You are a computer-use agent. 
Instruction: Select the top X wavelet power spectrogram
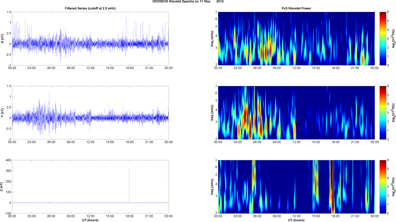click(296, 38)
